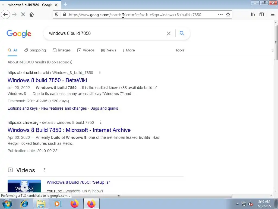Click inside the Google search field
The height and width of the screenshot is (209, 278).
click(106, 33)
